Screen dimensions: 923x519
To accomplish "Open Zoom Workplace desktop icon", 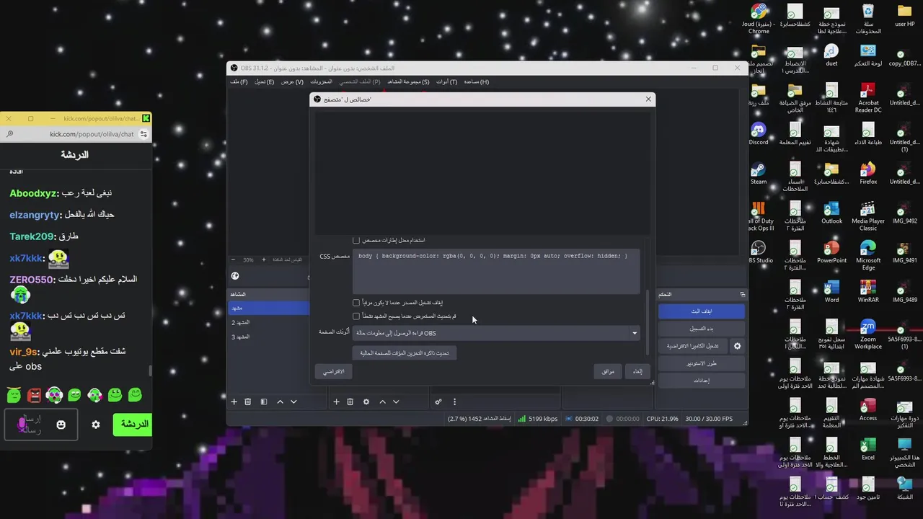I will coord(868,334).
